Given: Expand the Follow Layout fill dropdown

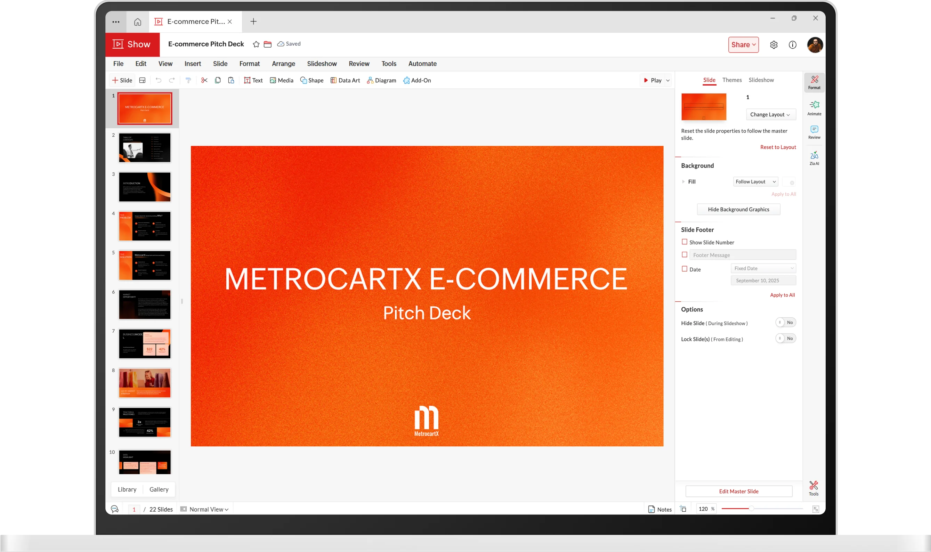Looking at the screenshot, I should (755, 181).
